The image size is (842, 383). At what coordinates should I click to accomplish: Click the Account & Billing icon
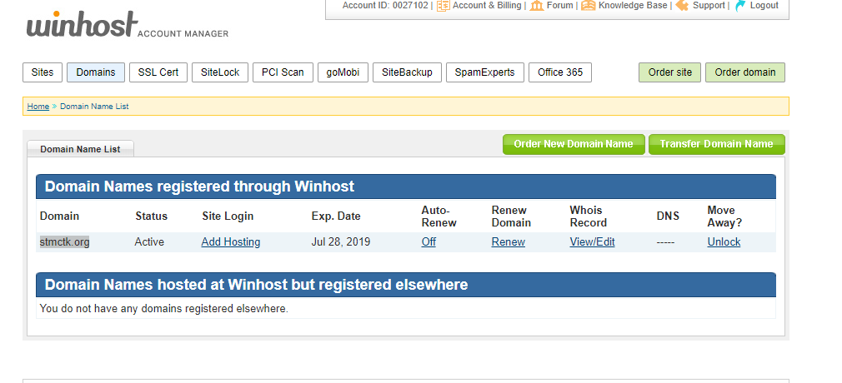click(443, 6)
